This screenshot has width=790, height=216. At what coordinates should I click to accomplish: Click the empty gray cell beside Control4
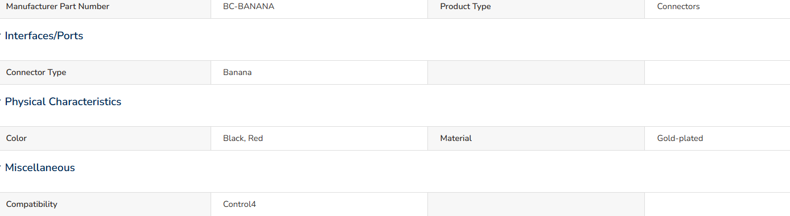(x=536, y=204)
